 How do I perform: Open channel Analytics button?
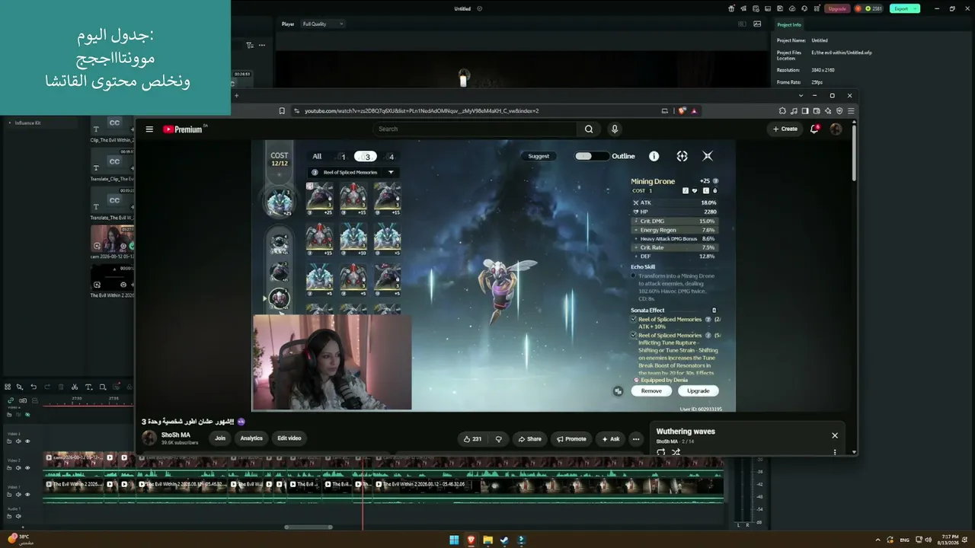(251, 438)
